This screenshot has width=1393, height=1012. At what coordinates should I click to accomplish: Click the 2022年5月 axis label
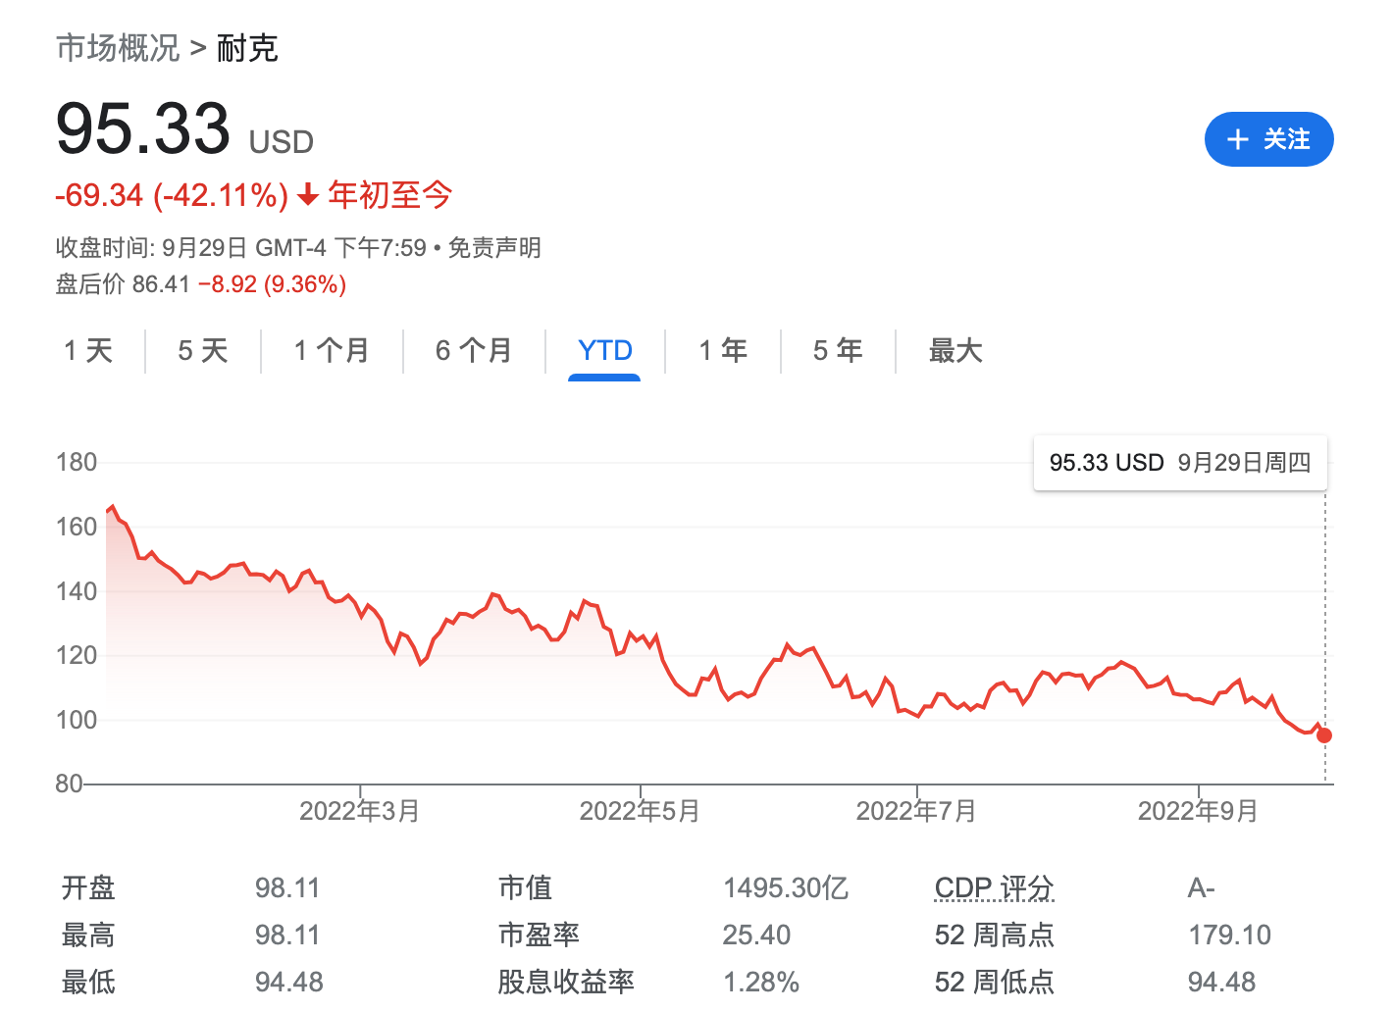(x=640, y=811)
